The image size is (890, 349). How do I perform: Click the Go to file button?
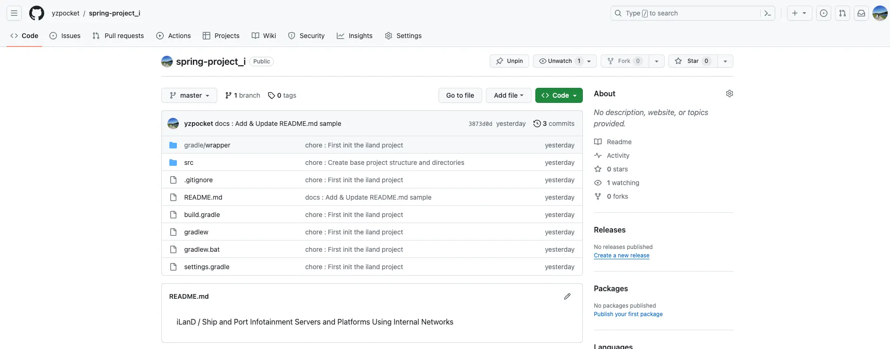point(460,95)
